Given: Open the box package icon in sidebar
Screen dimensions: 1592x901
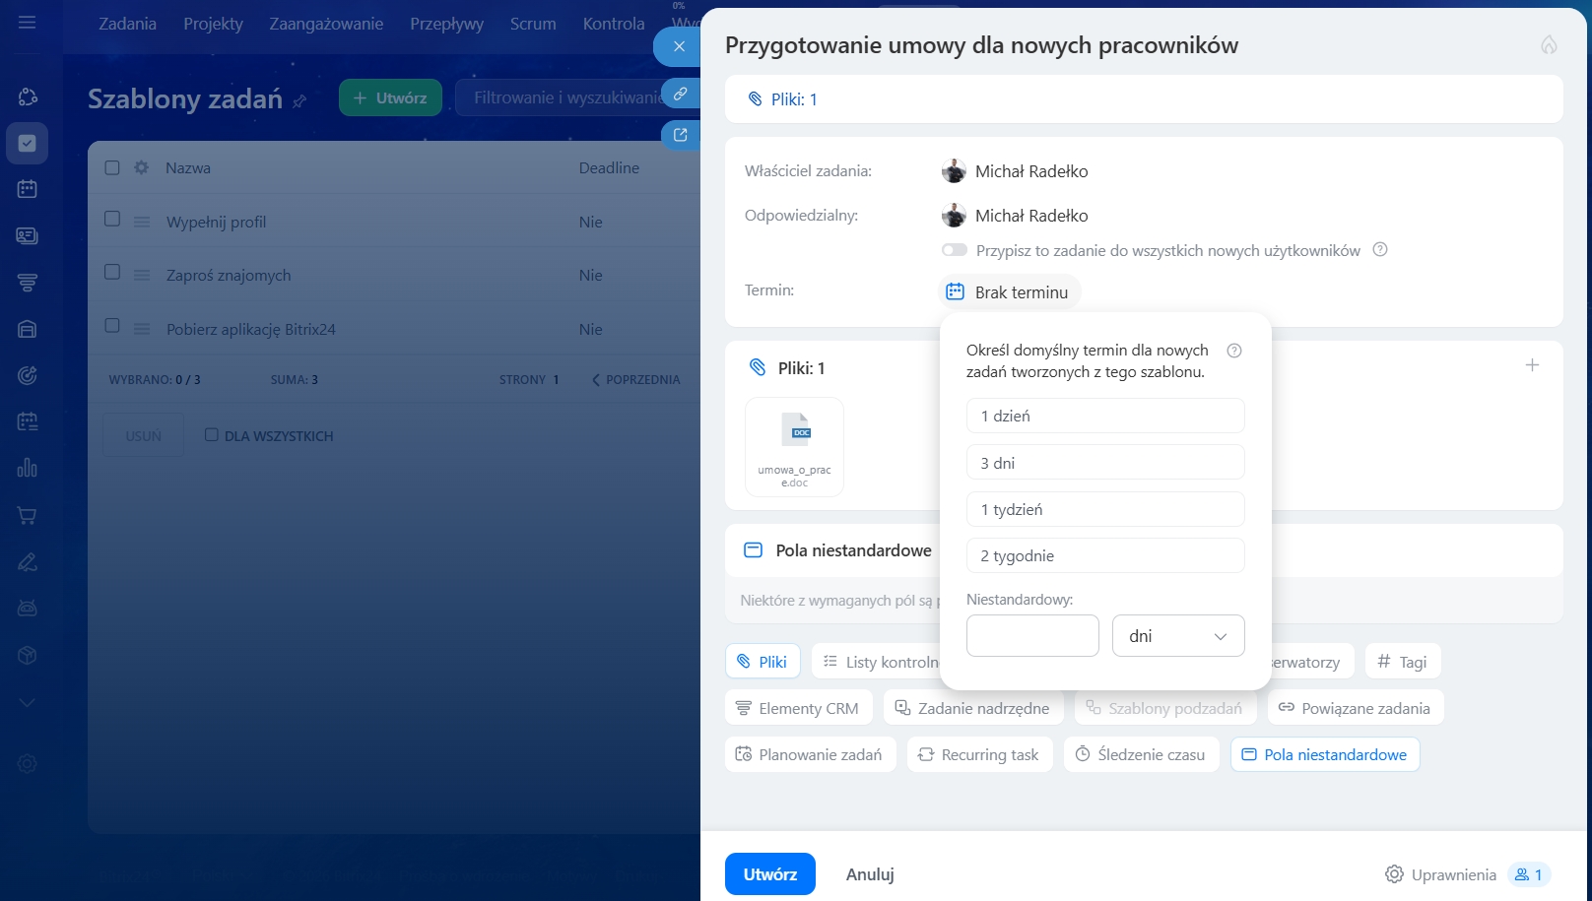Looking at the screenshot, I should pyautogui.click(x=28, y=655).
